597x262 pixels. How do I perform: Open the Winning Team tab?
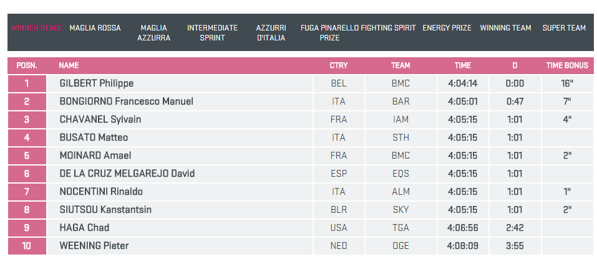tap(505, 28)
